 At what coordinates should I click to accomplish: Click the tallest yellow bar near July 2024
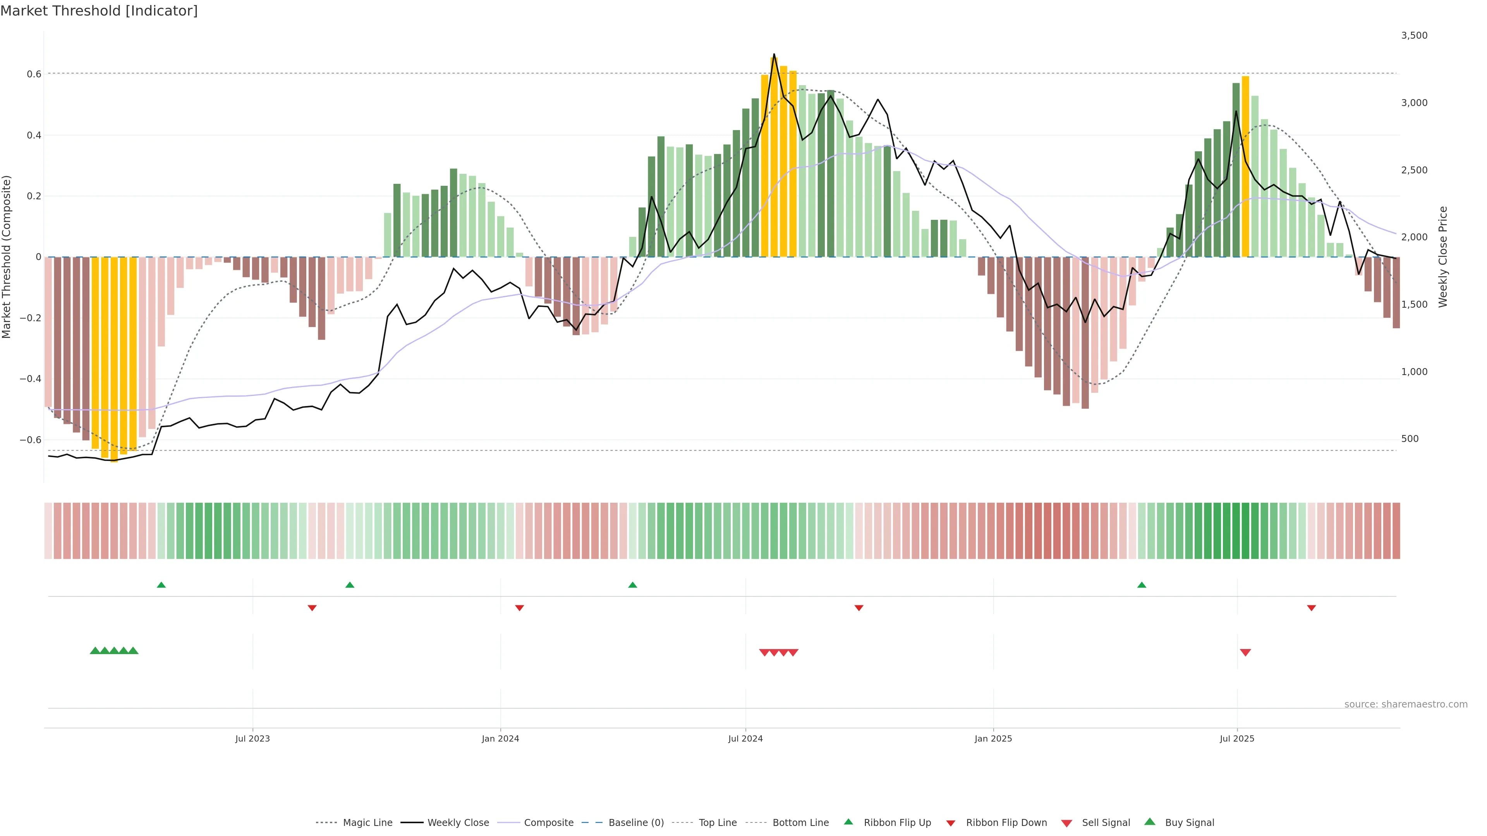coord(774,156)
